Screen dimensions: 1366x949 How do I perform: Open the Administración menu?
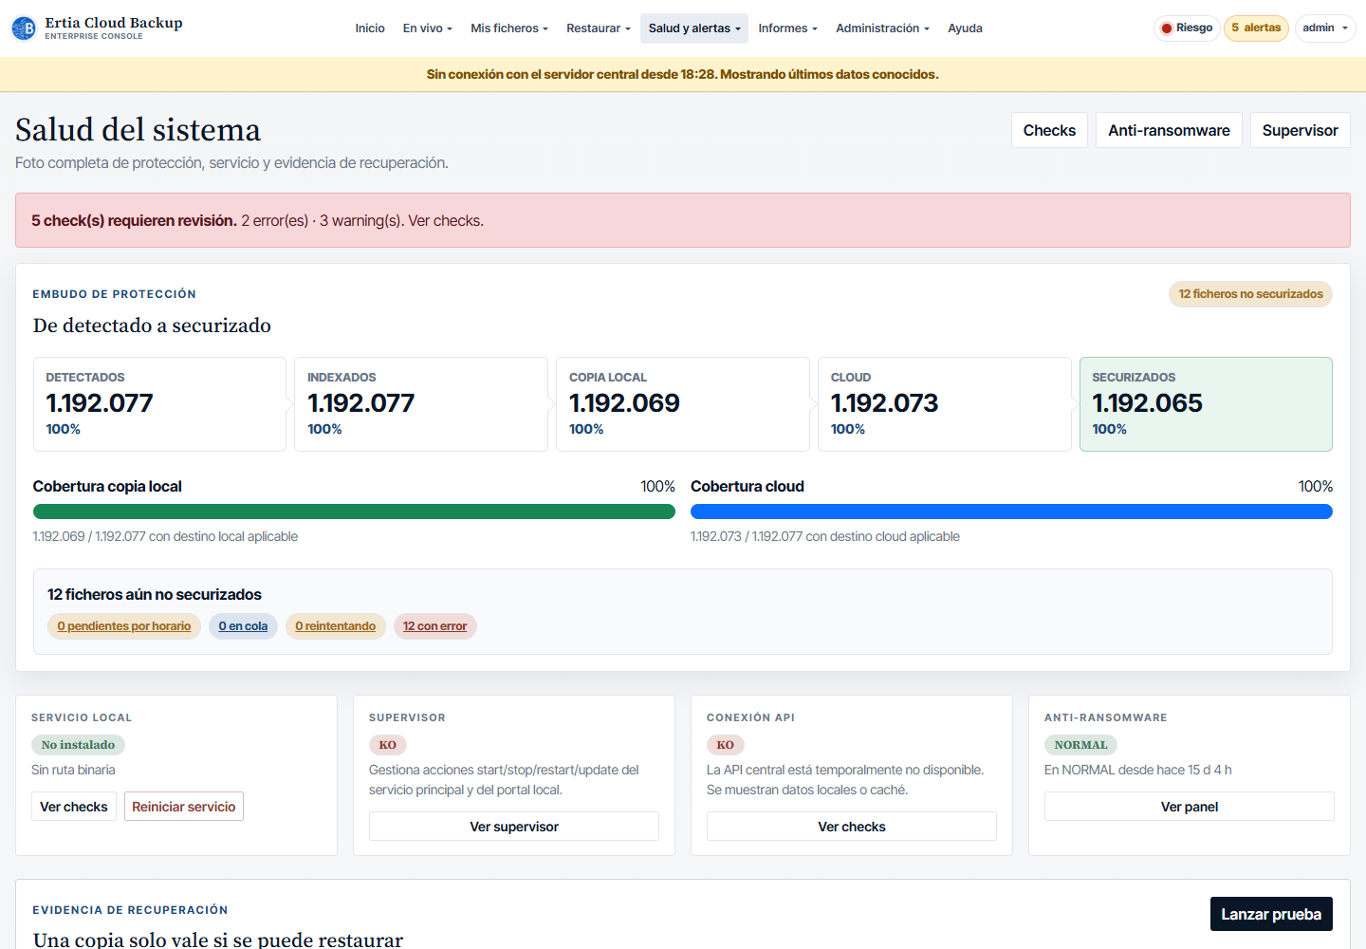882,28
